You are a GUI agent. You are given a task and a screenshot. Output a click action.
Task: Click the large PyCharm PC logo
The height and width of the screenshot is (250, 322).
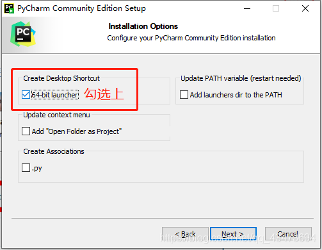pyautogui.click(x=23, y=34)
